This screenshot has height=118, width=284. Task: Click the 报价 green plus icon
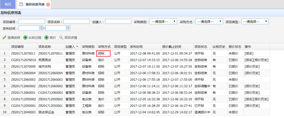(x=46, y=38)
